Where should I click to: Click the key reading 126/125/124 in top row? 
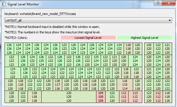coord(73,49)
